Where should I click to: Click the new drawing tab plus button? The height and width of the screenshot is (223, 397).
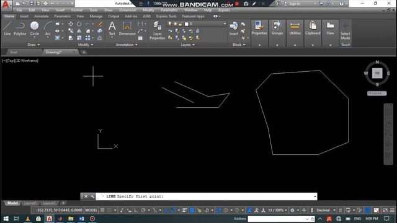tap(84, 52)
